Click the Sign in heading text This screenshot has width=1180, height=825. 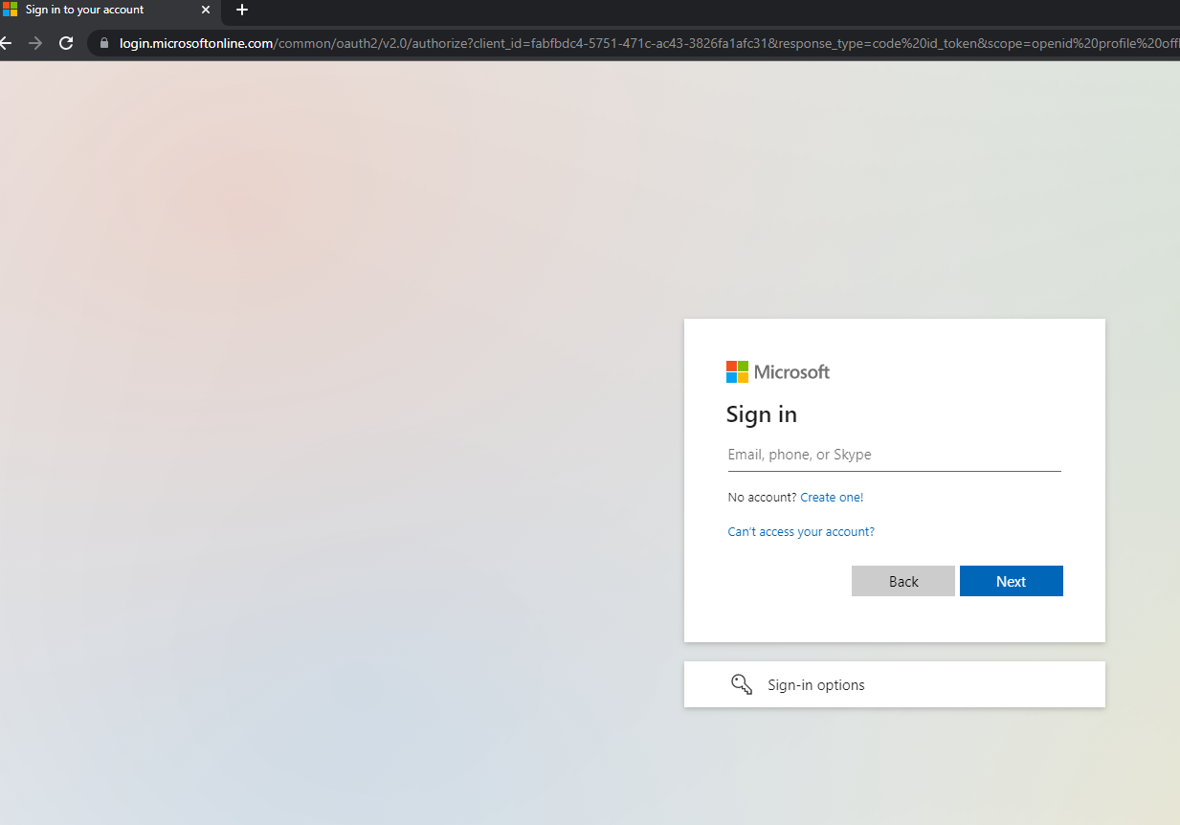click(761, 414)
